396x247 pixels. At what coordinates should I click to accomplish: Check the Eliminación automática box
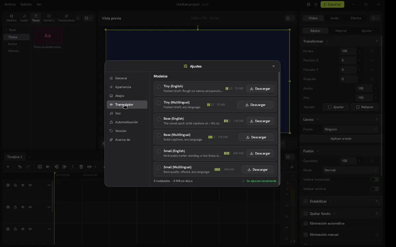(x=306, y=223)
